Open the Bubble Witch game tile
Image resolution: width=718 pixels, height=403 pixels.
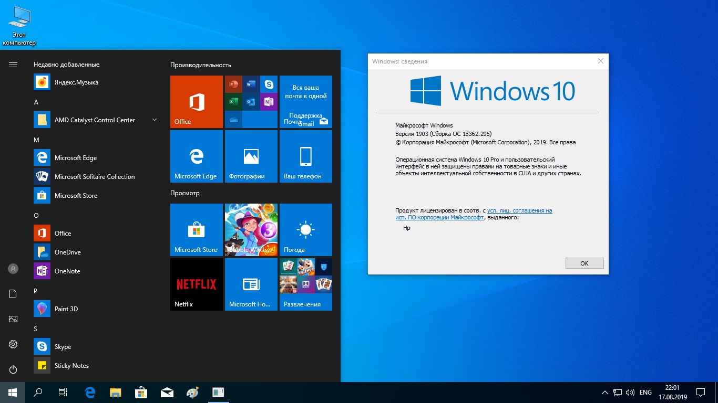pyautogui.click(x=251, y=230)
